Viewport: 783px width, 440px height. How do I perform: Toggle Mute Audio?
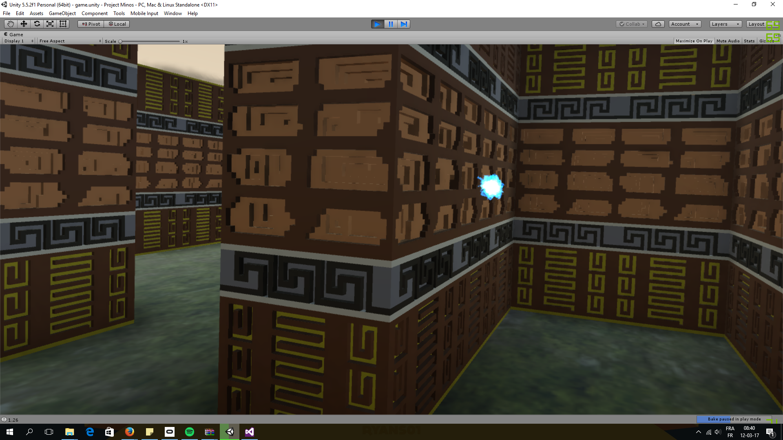728,41
